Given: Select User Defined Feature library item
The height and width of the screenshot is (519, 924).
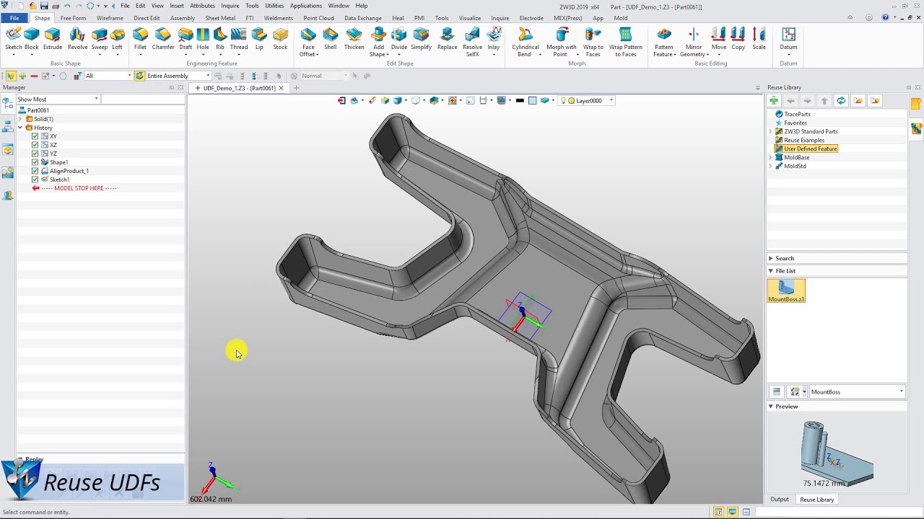Looking at the screenshot, I should (810, 149).
